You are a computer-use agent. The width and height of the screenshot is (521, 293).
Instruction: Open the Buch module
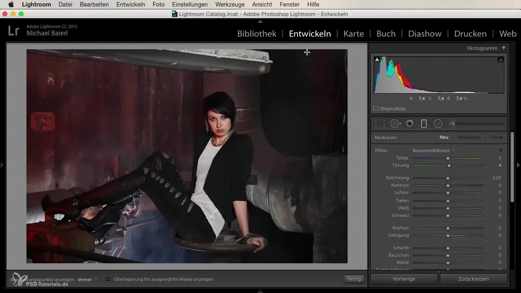[386, 34]
